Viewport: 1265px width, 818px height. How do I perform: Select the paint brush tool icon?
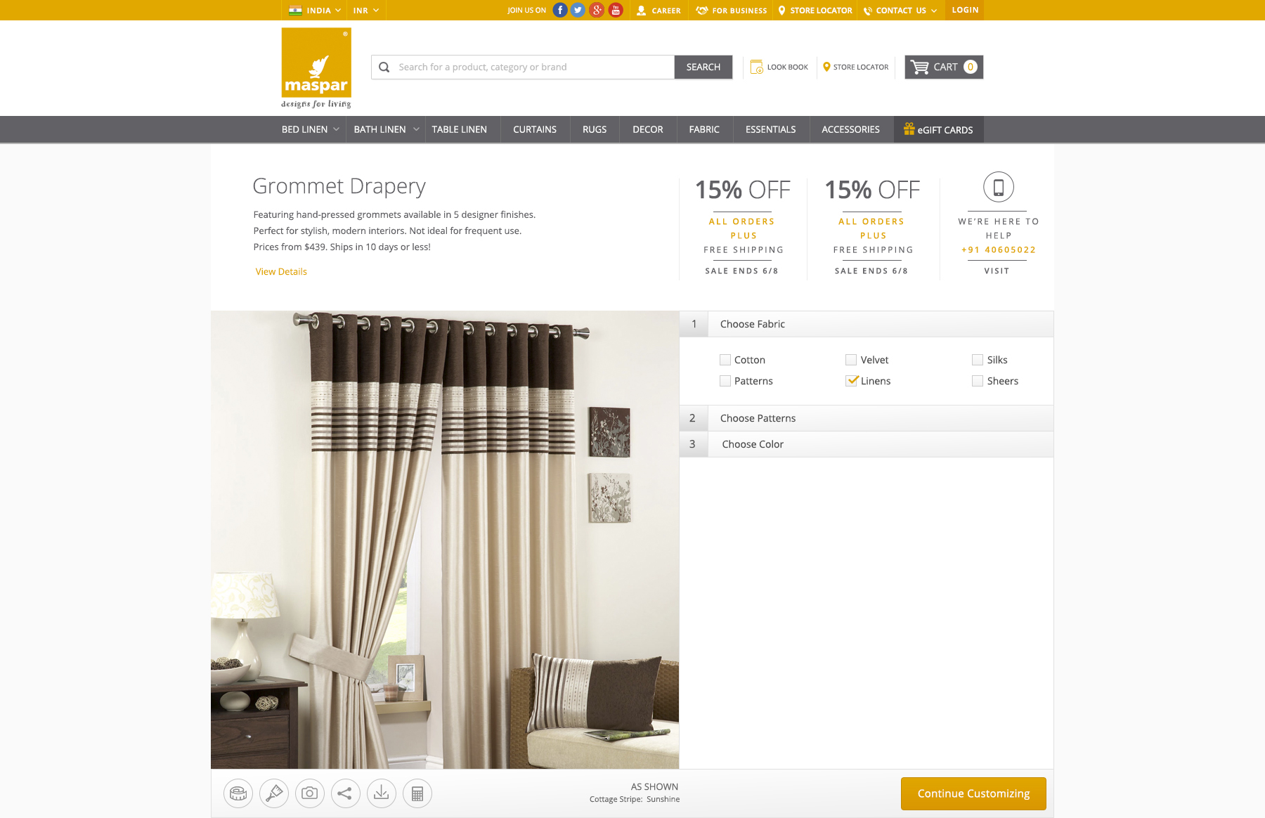[274, 793]
